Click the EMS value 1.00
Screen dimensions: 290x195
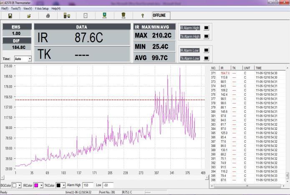pos(16,33)
